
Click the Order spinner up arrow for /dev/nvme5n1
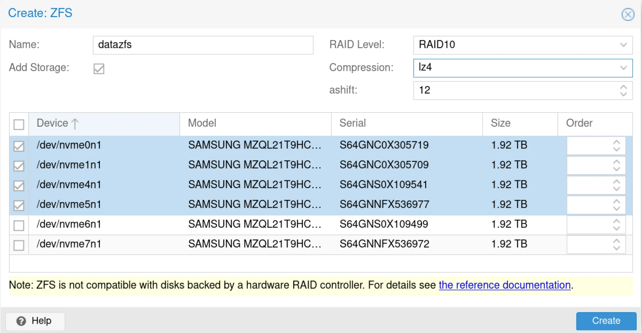(616, 201)
